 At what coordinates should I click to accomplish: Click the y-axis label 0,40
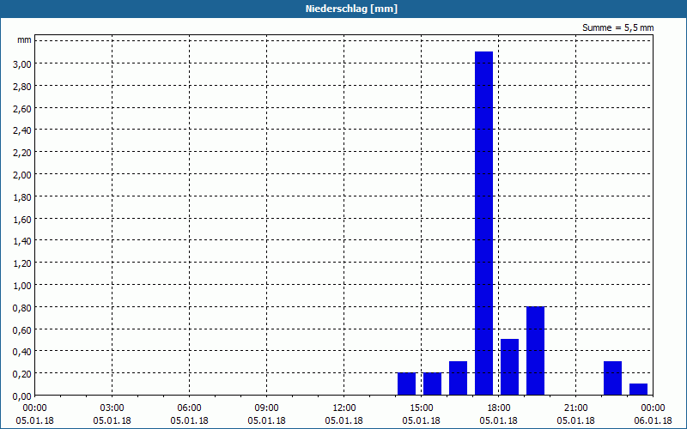(x=22, y=352)
